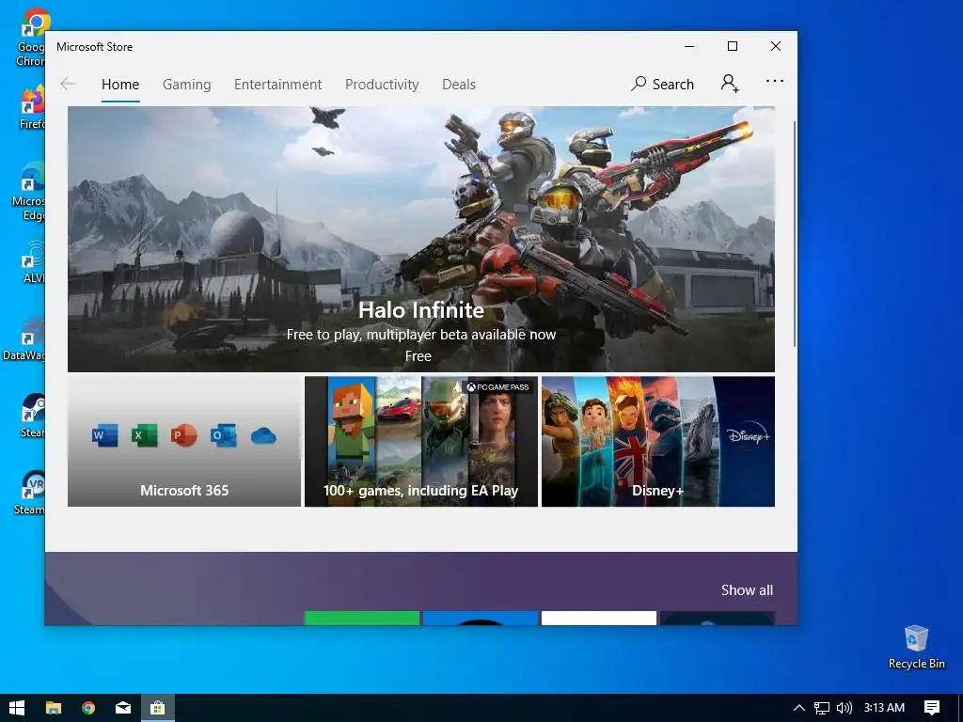Click the network status tray icon
This screenshot has height=722, width=963.
click(x=822, y=708)
